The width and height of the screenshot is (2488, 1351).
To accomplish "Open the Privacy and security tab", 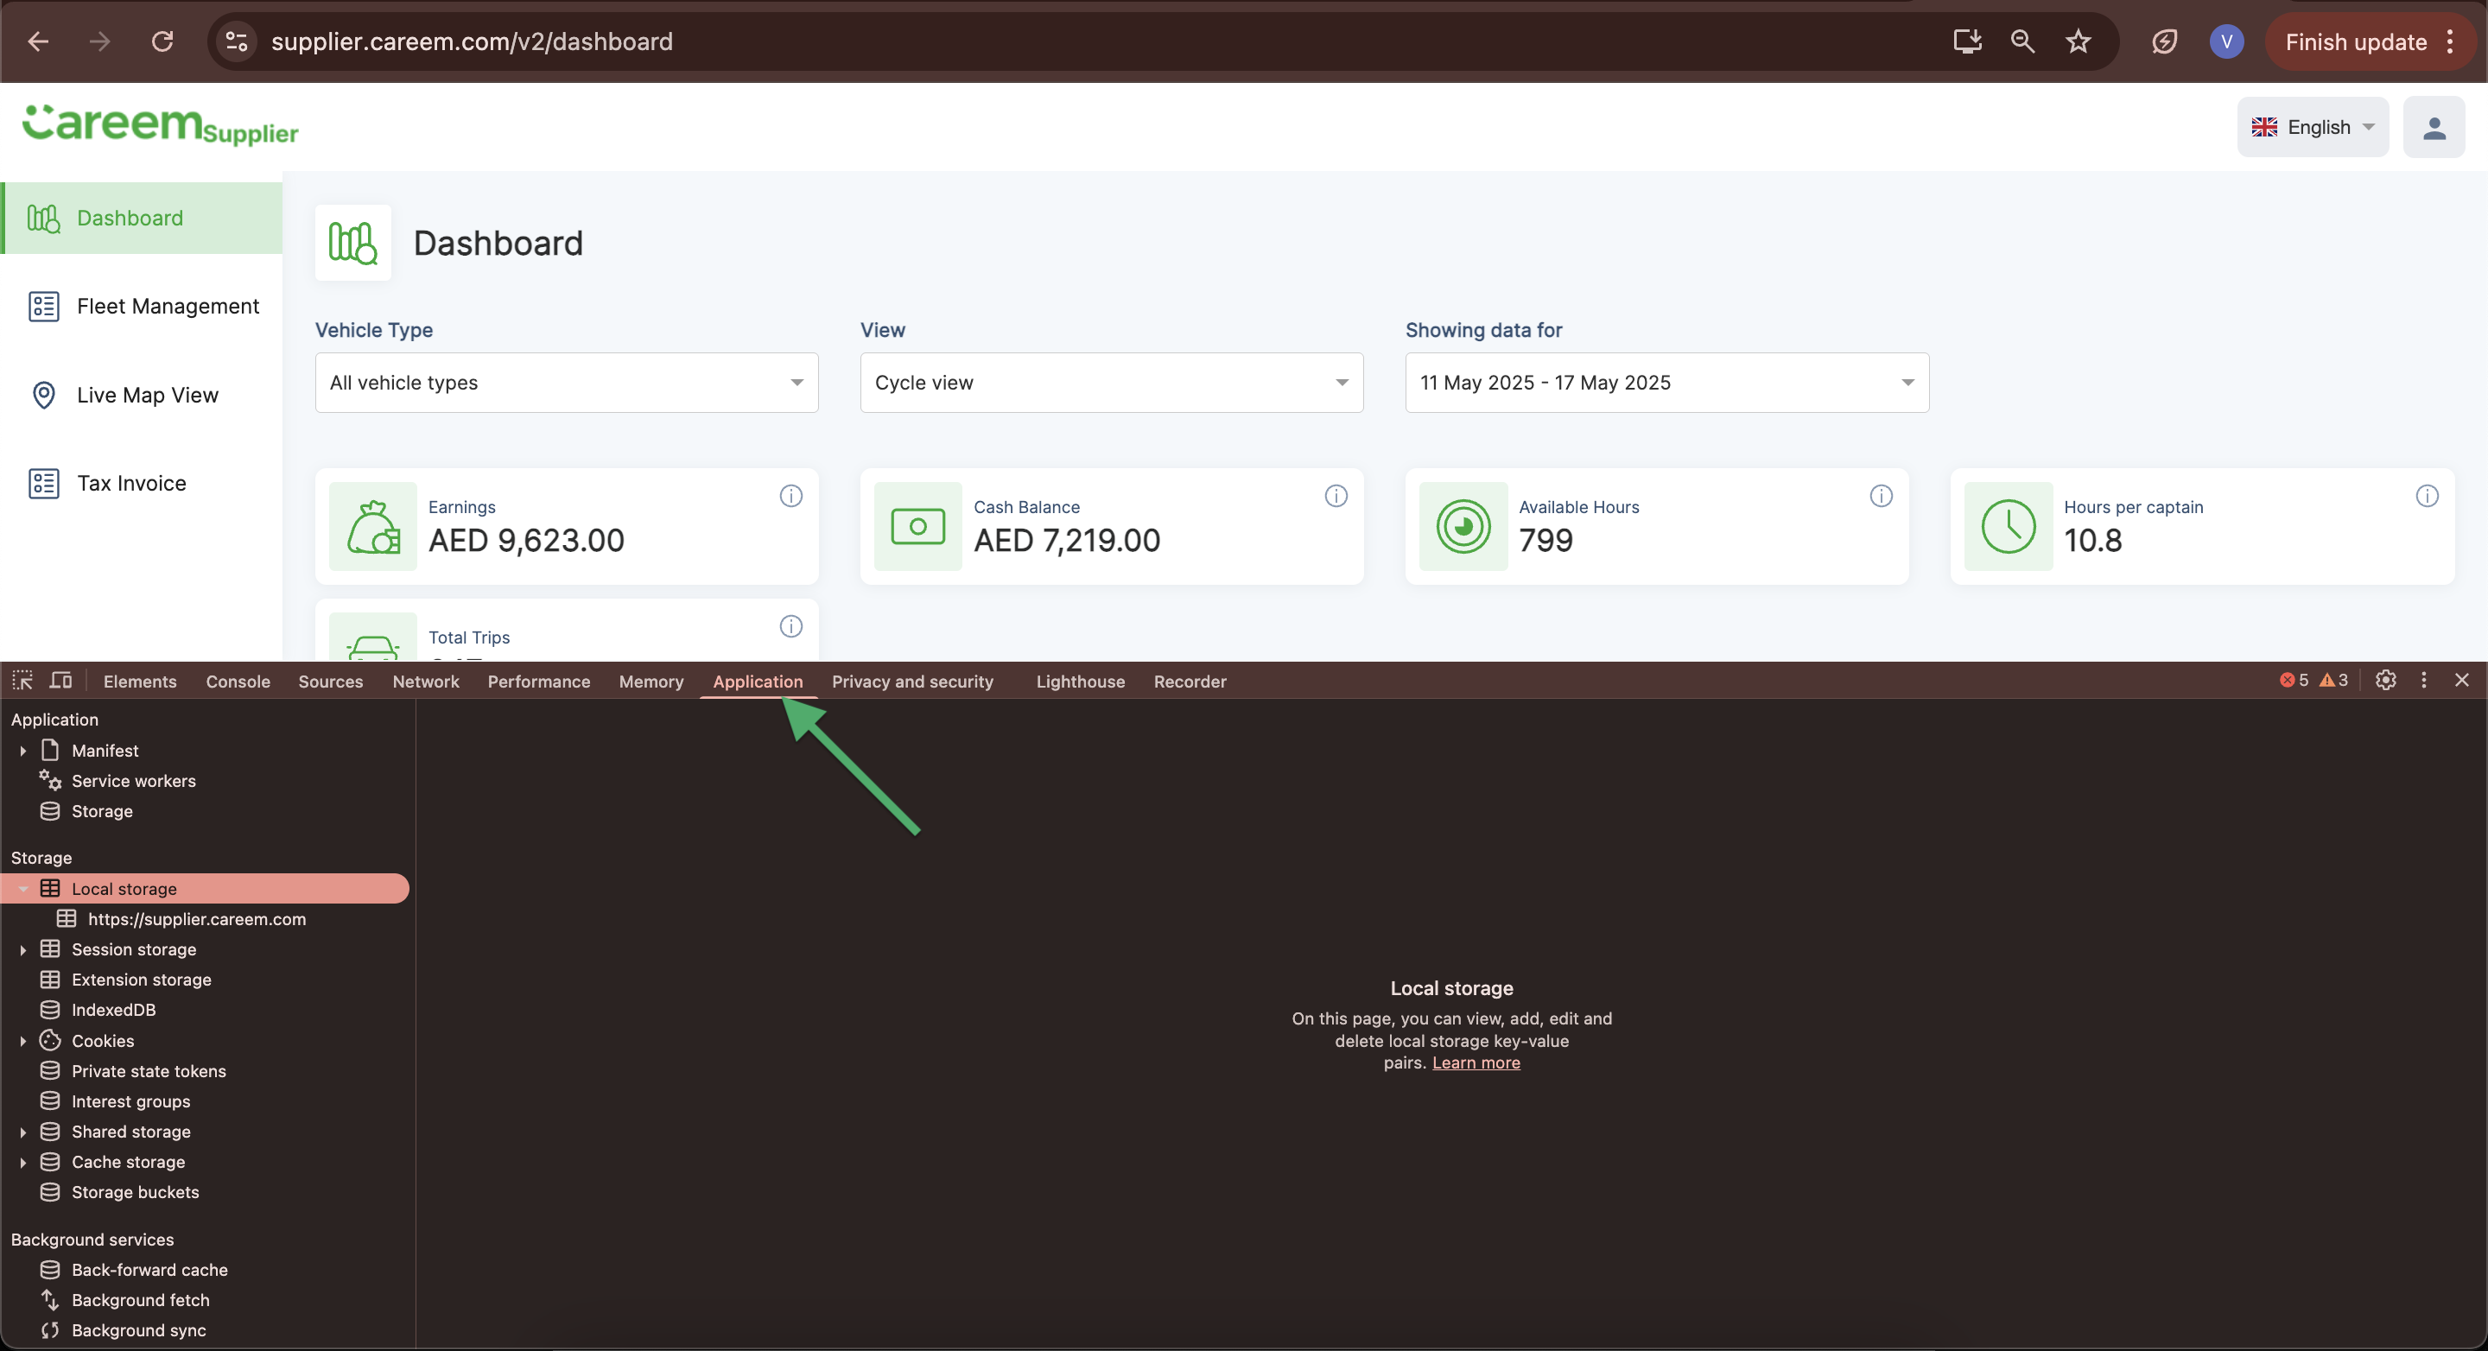I will [913, 682].
